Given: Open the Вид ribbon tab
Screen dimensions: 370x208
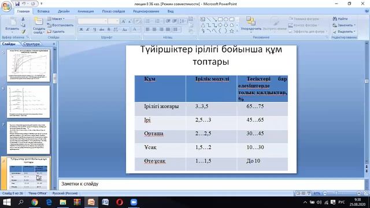Looking at the screenshot, I should 171,12.
